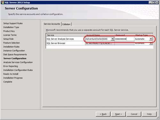The height and width of the screenshot is (120, 160).
Task: Click Complete step in sidebar
Action: click(x=8, y=82)
